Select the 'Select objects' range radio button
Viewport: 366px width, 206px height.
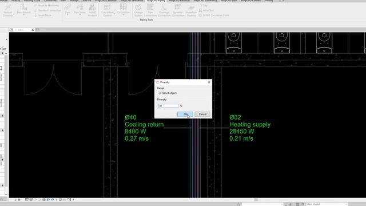160,93
